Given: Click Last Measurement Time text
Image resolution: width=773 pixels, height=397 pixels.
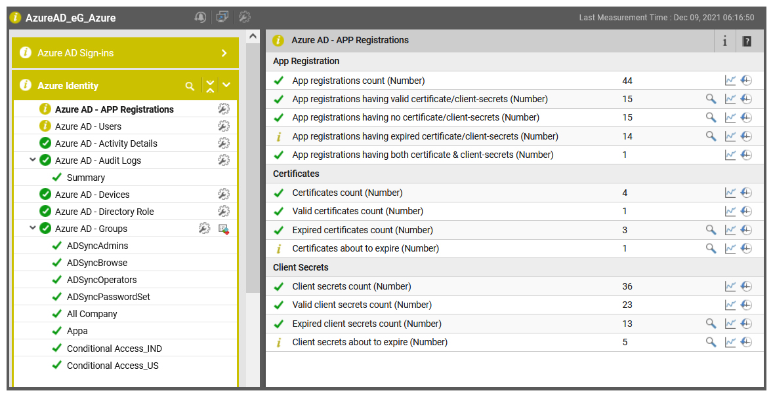Looking at the screenshot, I should 667,18.
